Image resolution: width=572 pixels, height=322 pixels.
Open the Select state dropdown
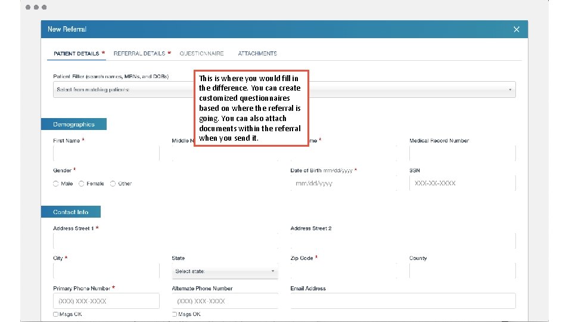[x=225, y=271]
